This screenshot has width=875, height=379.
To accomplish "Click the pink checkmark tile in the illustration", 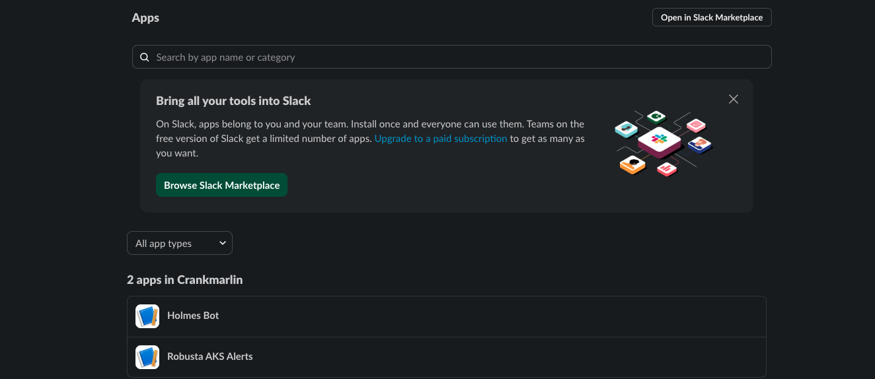I will (696, 125).
